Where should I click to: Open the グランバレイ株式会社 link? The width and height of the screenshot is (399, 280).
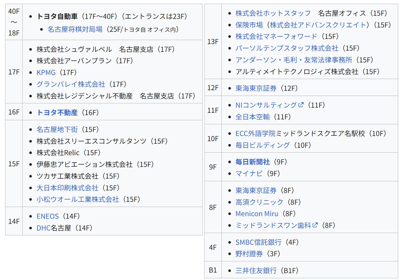coord(71,84)
